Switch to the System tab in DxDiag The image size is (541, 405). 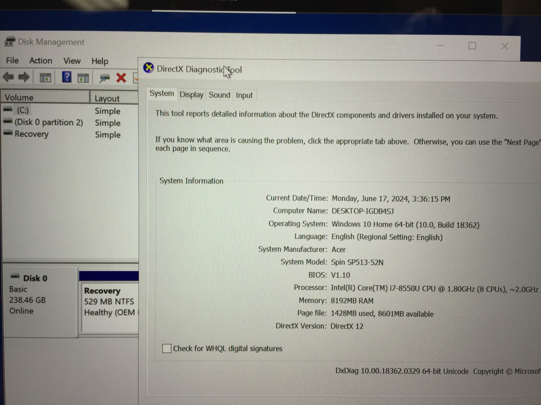(x=162, y=93)
